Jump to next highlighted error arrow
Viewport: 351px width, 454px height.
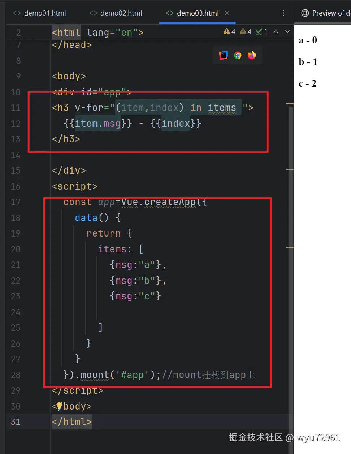coord(287,32)
